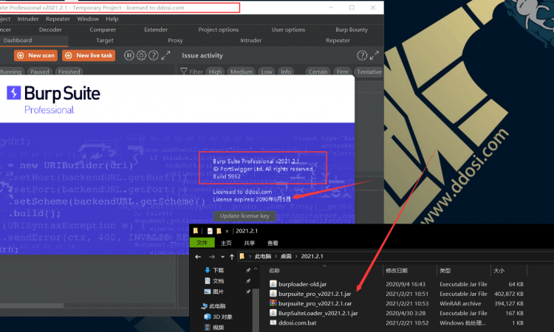Expand the Tasks panel with arrows icon

[165, 55]
